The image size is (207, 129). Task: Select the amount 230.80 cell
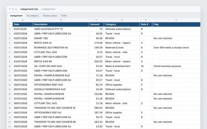click(x=96, y=94)
